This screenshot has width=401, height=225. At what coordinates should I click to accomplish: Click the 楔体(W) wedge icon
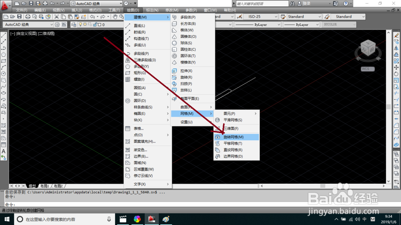click(174, 30)
